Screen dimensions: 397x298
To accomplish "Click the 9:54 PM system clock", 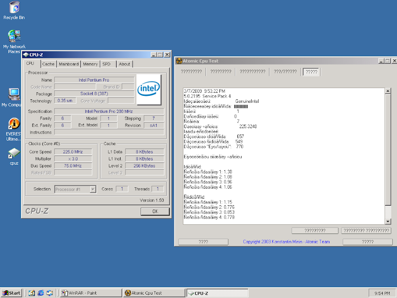I will pyautogui.click(x=382, y=293).
